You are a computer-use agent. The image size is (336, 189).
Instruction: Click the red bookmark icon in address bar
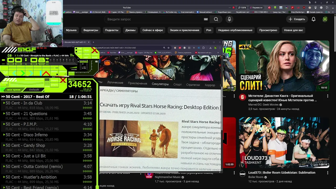[x=234, y=8]
